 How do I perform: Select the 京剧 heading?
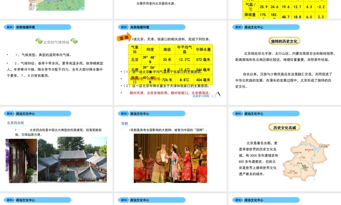coord(124,124)
